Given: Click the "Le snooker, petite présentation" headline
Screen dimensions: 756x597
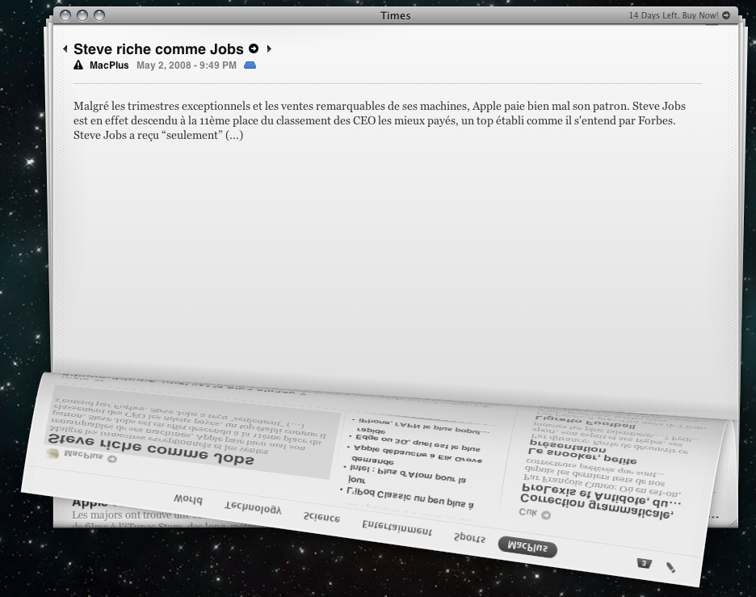Looking at the screenshot, I should click(583, 452).
